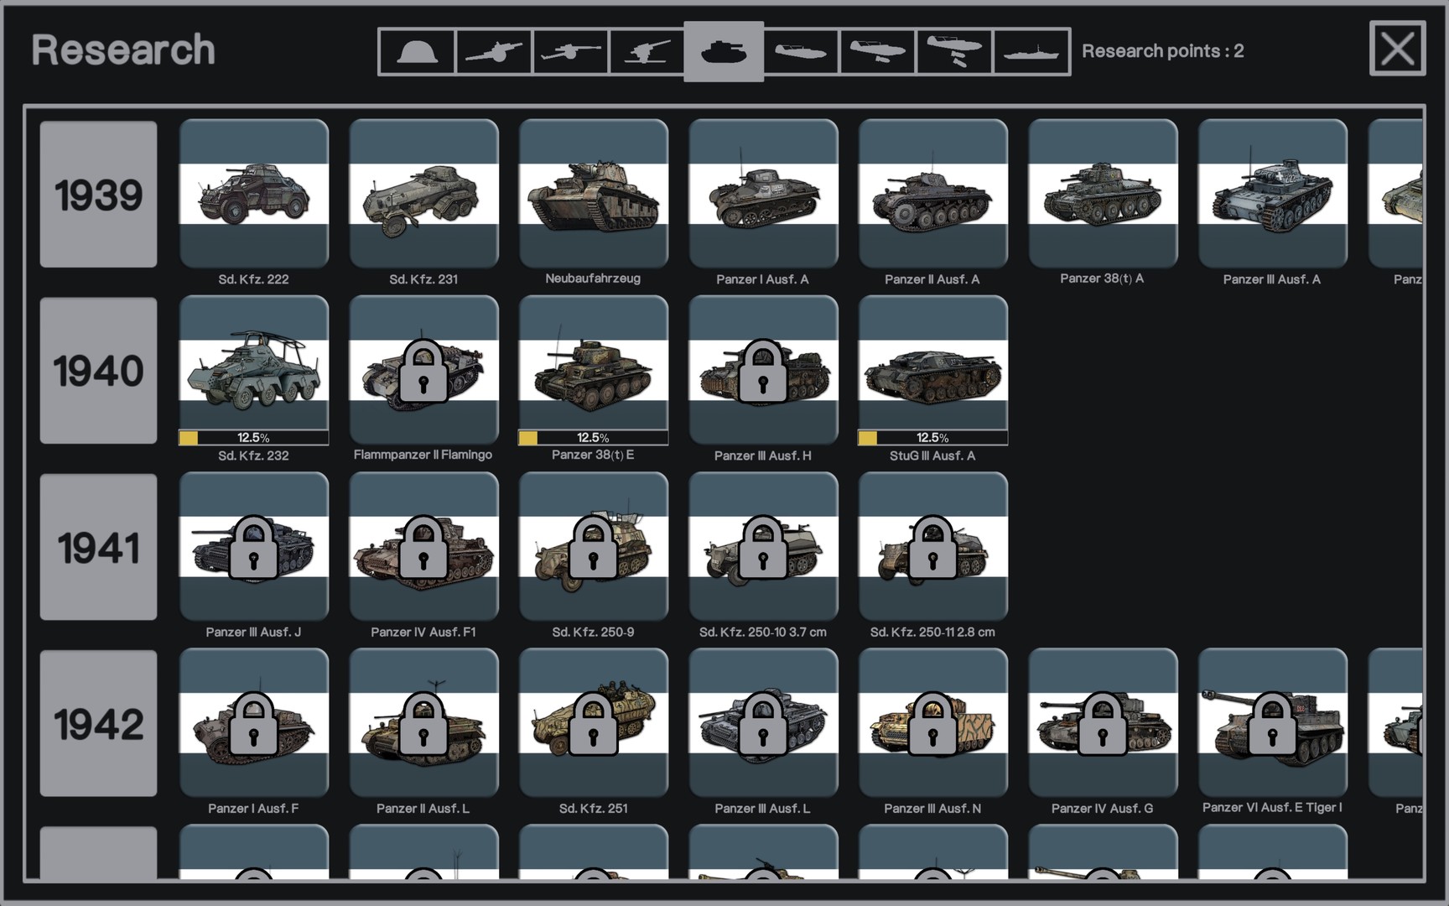Image resolution: width=1449 pixels, height=906 pixels.
Task: Open the infantry helmet research tab
Action: click(x=417, y=52)
